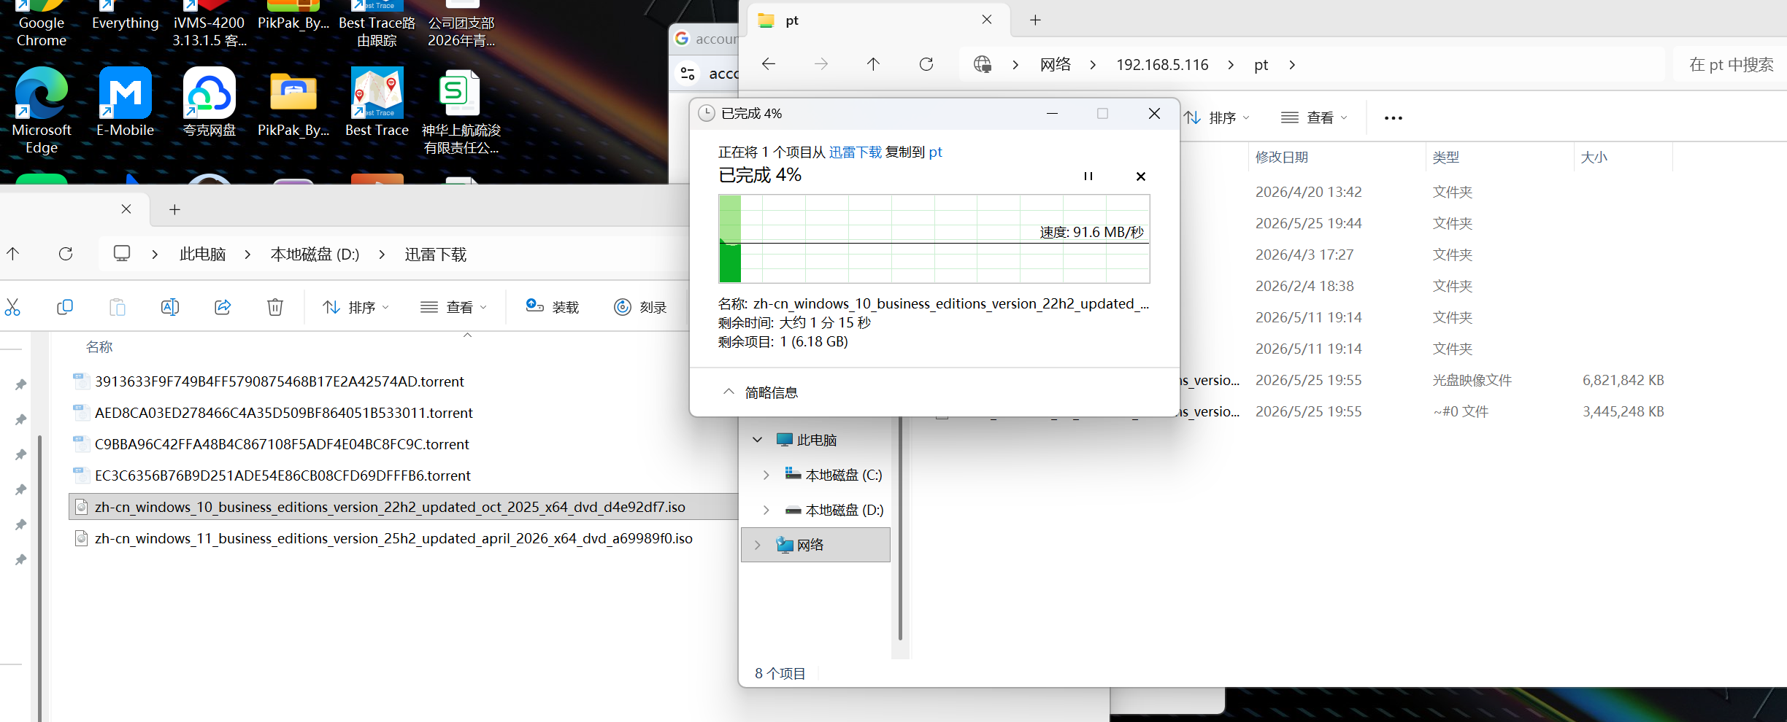
Task: Click the up arrow in pt window
Action: coord(874,64)
